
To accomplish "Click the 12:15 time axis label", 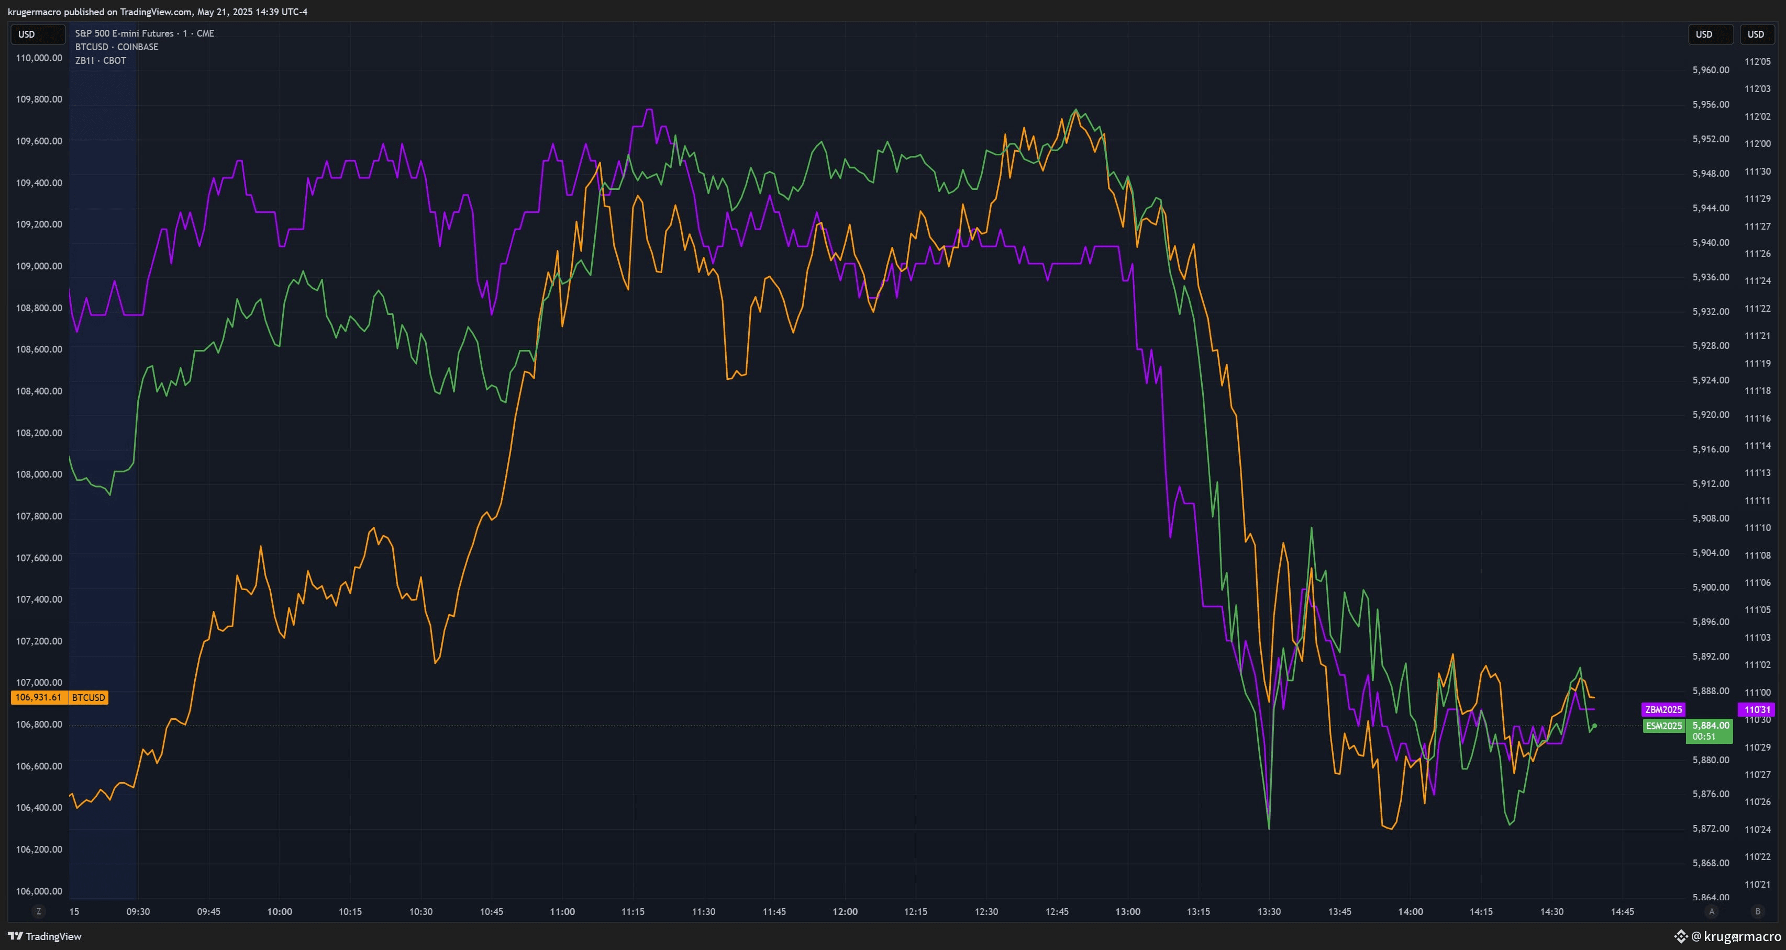I will tap(916, 912).
